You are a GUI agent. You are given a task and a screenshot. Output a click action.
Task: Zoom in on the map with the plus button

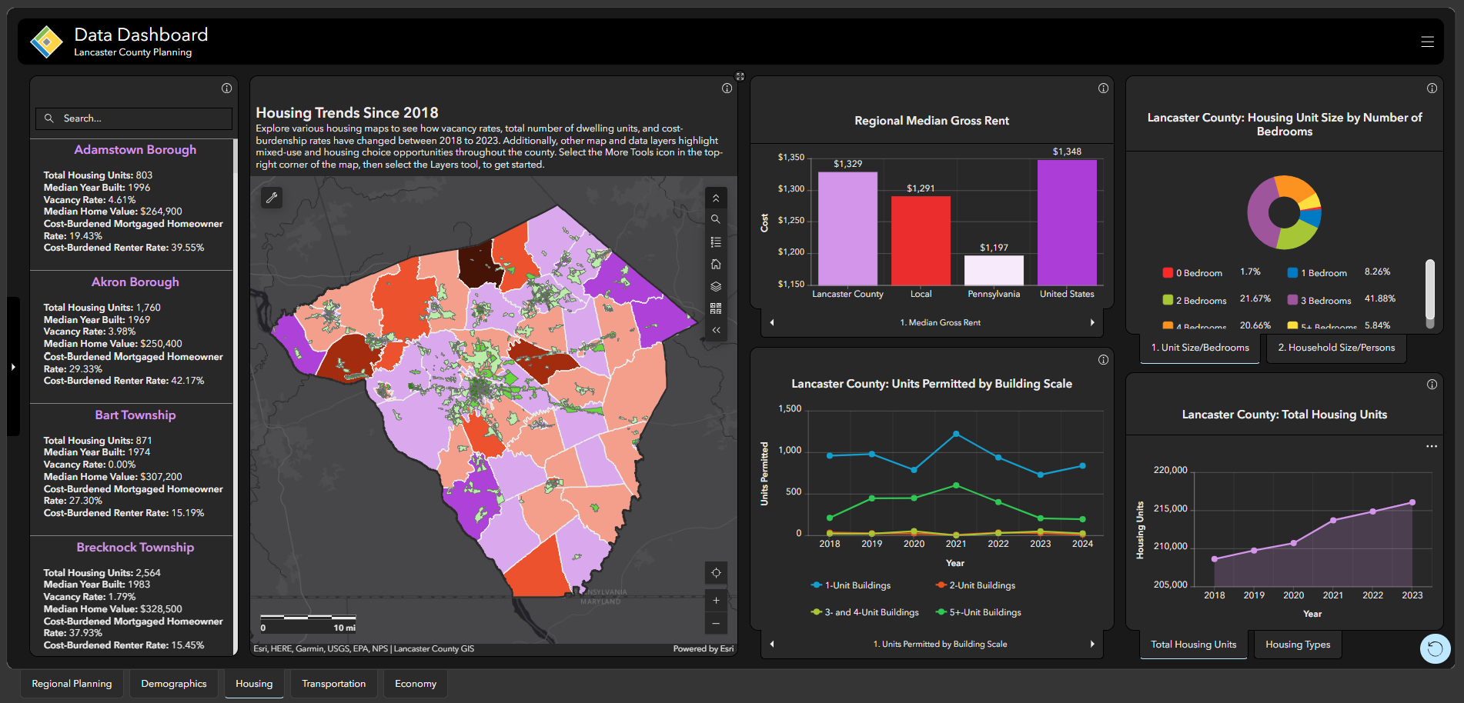pos(716,600)
